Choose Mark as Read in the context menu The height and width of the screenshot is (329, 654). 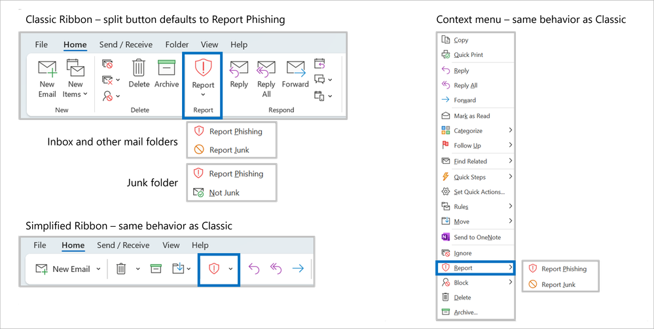click(x=476, y=115)
